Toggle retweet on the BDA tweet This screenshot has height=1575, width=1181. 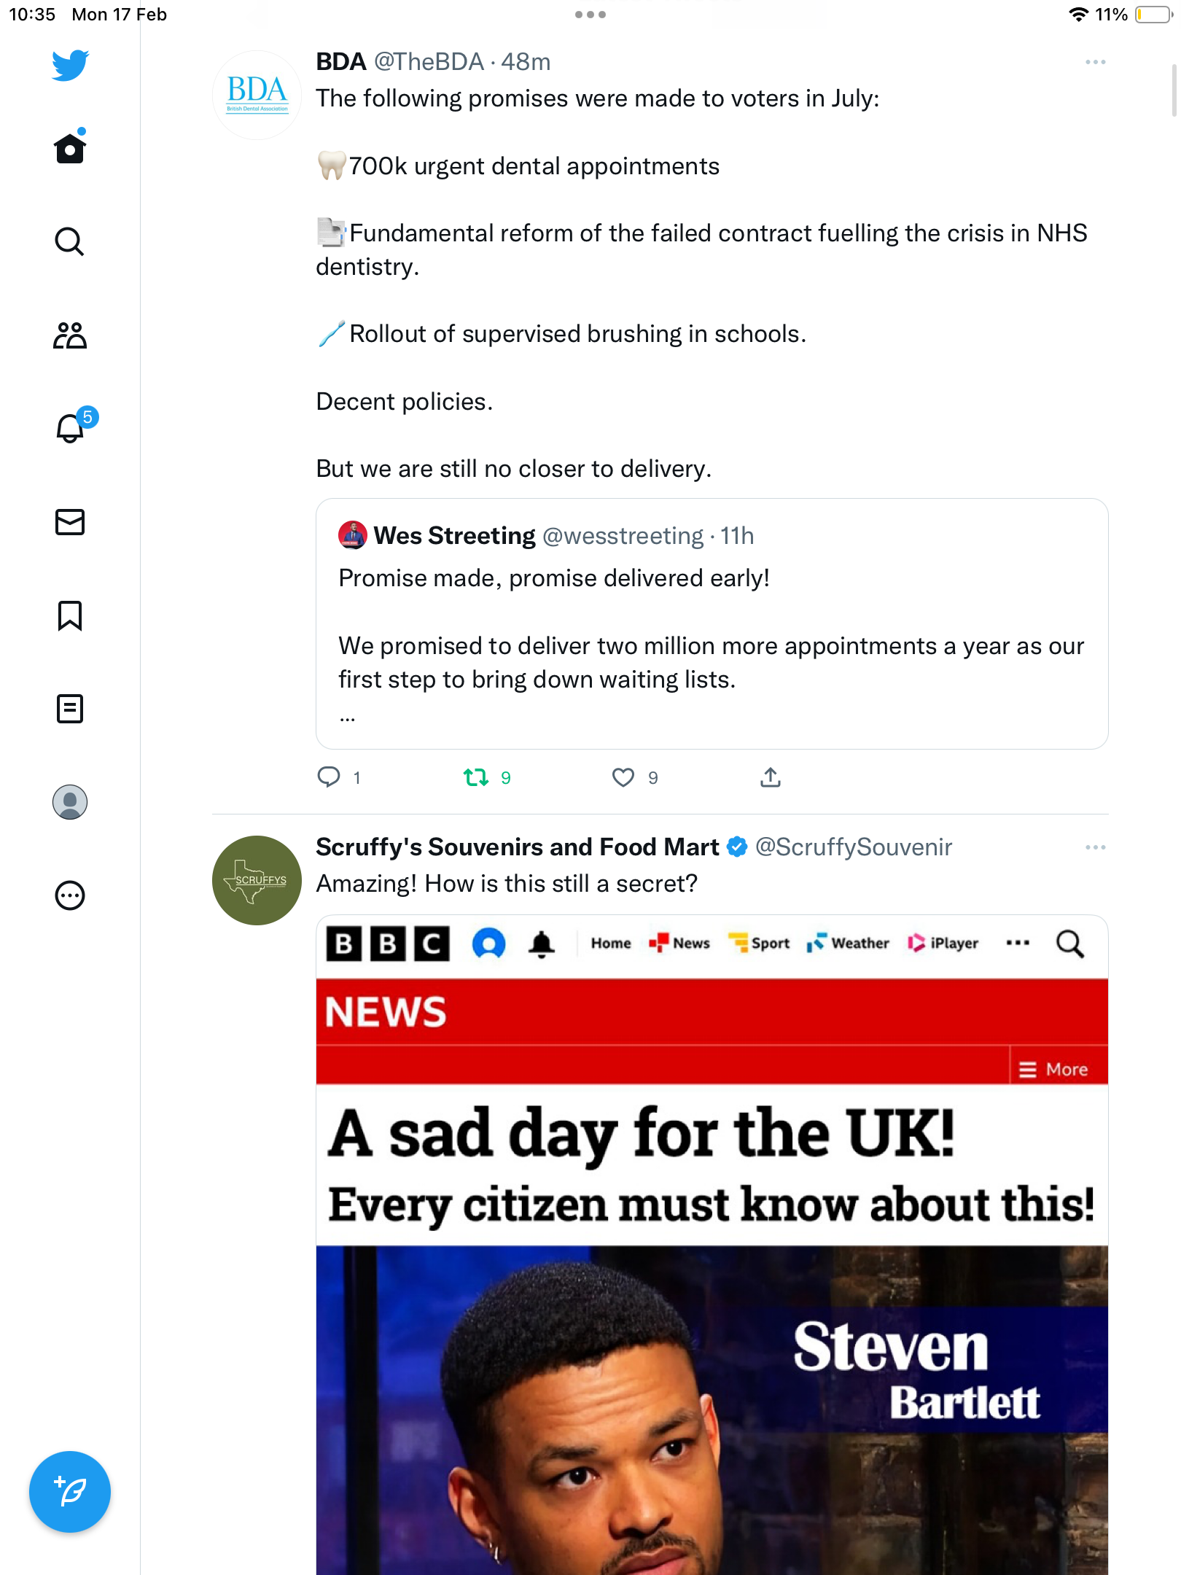point(476,778)
